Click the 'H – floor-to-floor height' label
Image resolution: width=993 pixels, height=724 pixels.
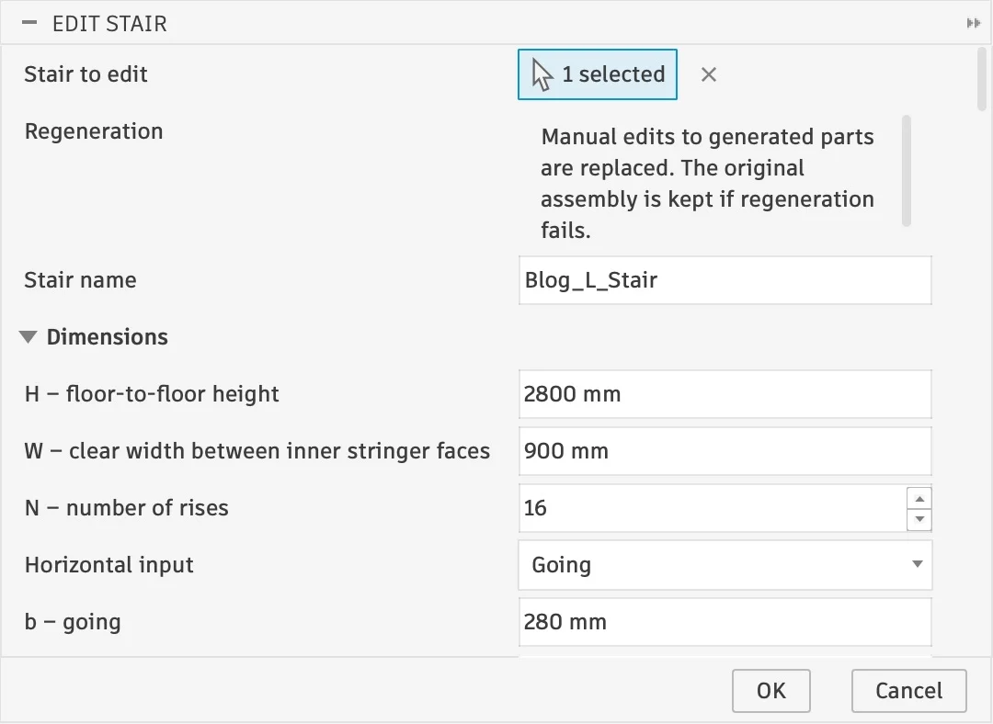click(x=152, y=394)
